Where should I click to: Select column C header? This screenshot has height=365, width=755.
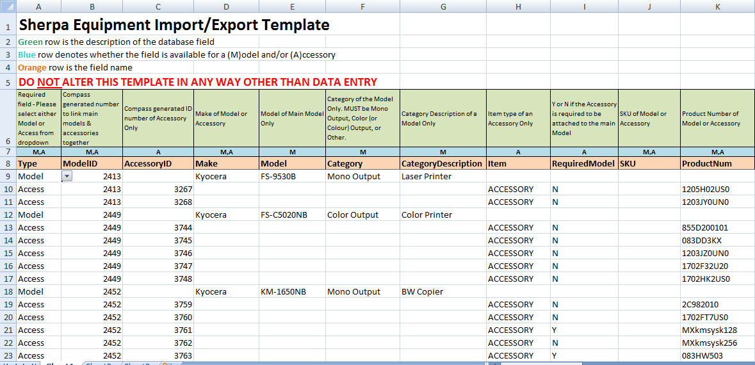(158, 6)
